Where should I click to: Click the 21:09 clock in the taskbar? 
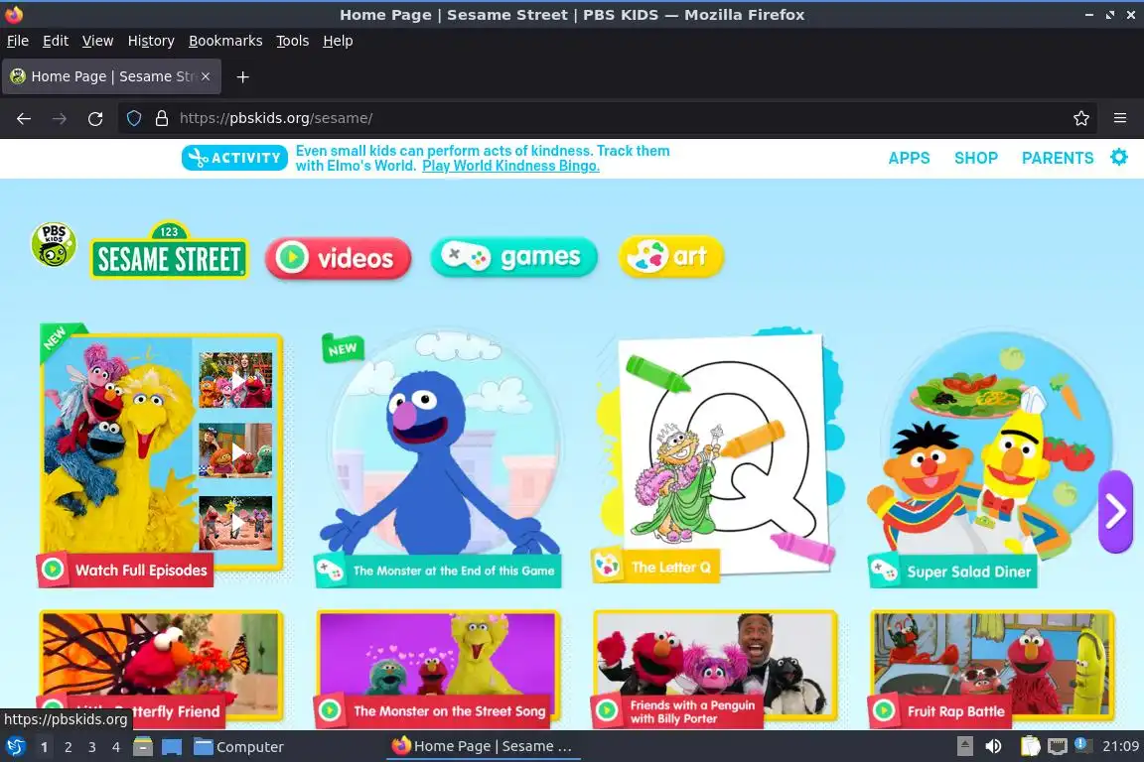point(1120,746)
